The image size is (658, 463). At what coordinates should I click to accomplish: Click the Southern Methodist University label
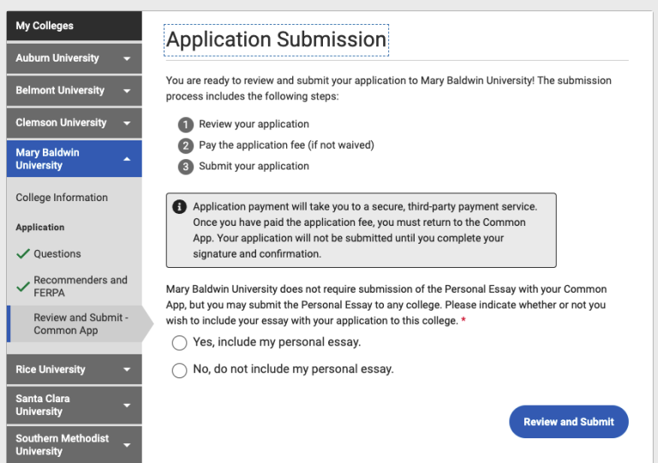(62, 444)
